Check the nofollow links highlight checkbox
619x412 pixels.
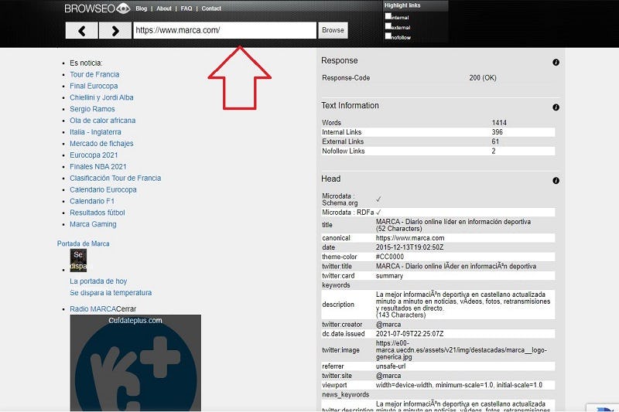pos(388,36)
